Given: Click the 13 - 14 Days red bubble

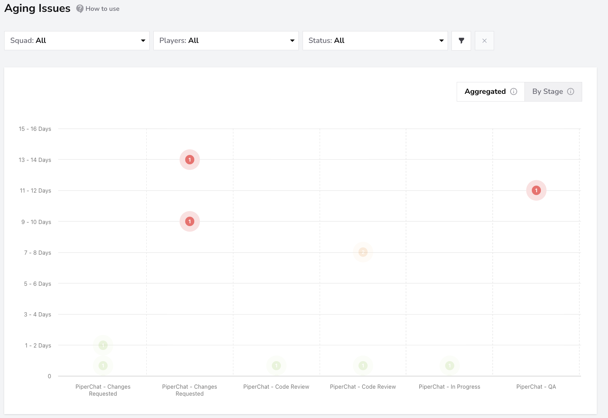Looking at the screenshot, I should [190, 160].
